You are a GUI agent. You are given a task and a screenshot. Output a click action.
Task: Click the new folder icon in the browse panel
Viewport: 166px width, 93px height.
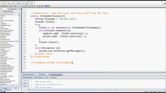9,11
